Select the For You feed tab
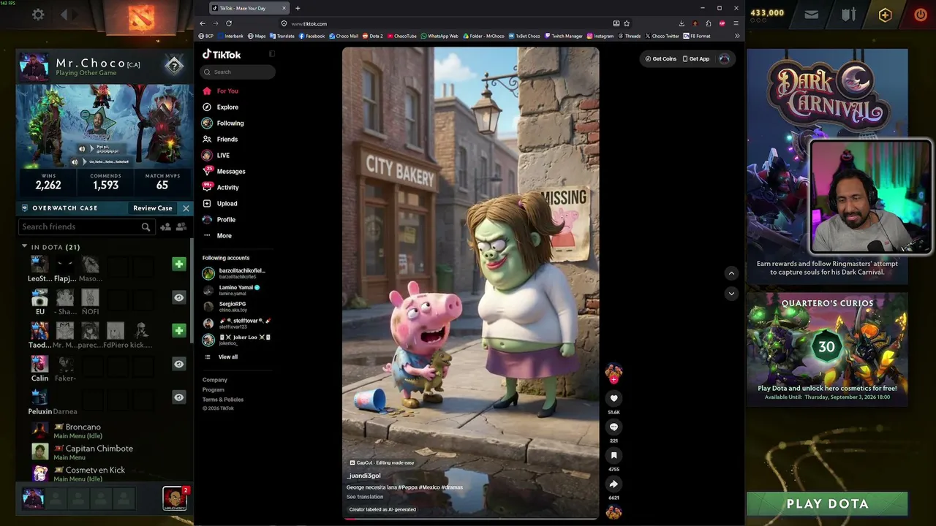This screenshot has width=936, height=526. coord(220,91)
